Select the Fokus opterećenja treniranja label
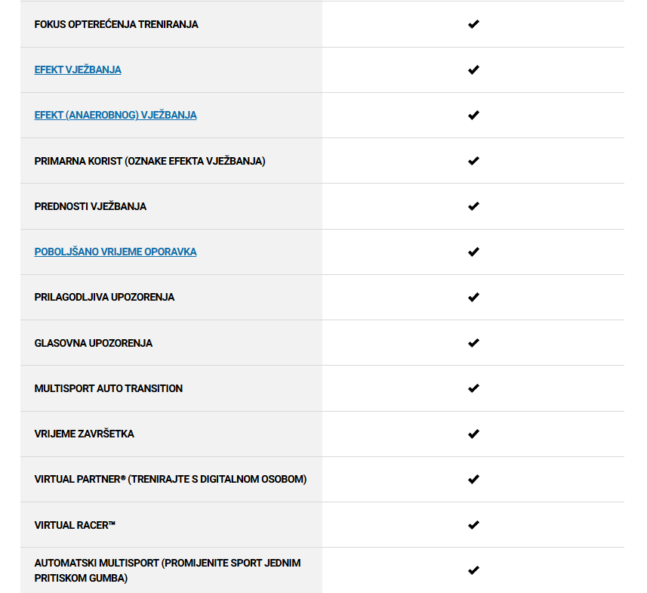The width and height of the screenshot is (647, 593). pyautogui.click(x=116, y=24)
